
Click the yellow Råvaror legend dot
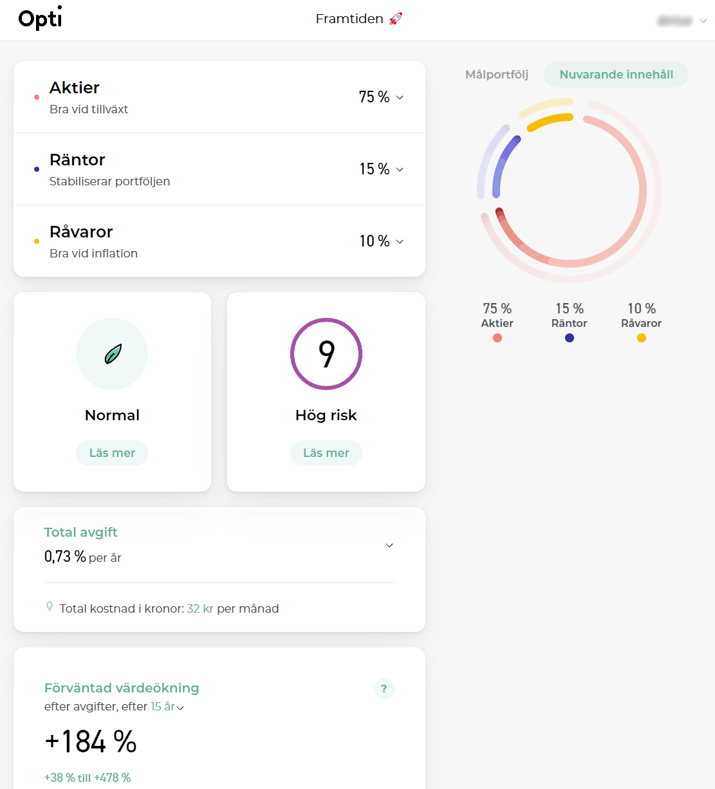pos(642,338)
